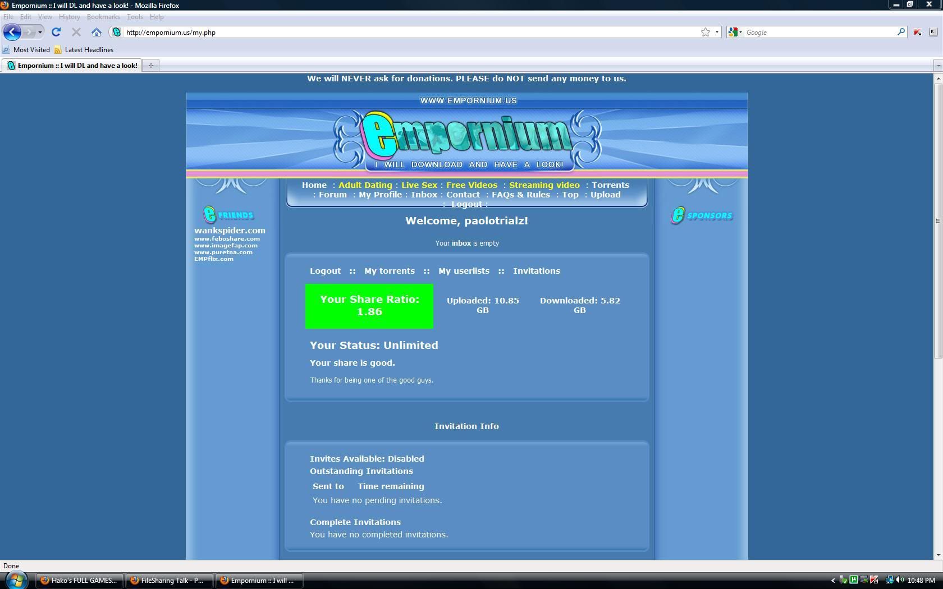Open FAQs & Rules link
This screenshot has width=943, height=589.
tap(521, 195)
